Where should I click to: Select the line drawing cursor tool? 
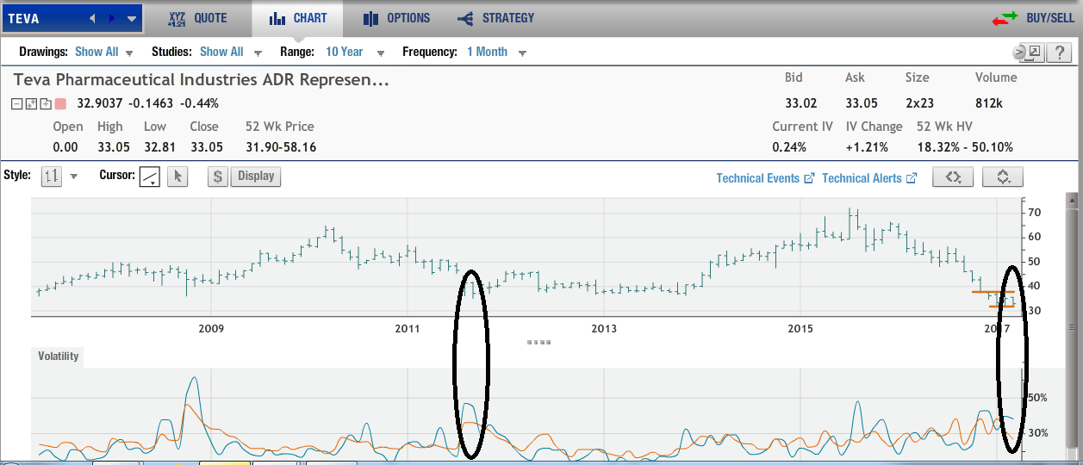click(x=149, y=177)
